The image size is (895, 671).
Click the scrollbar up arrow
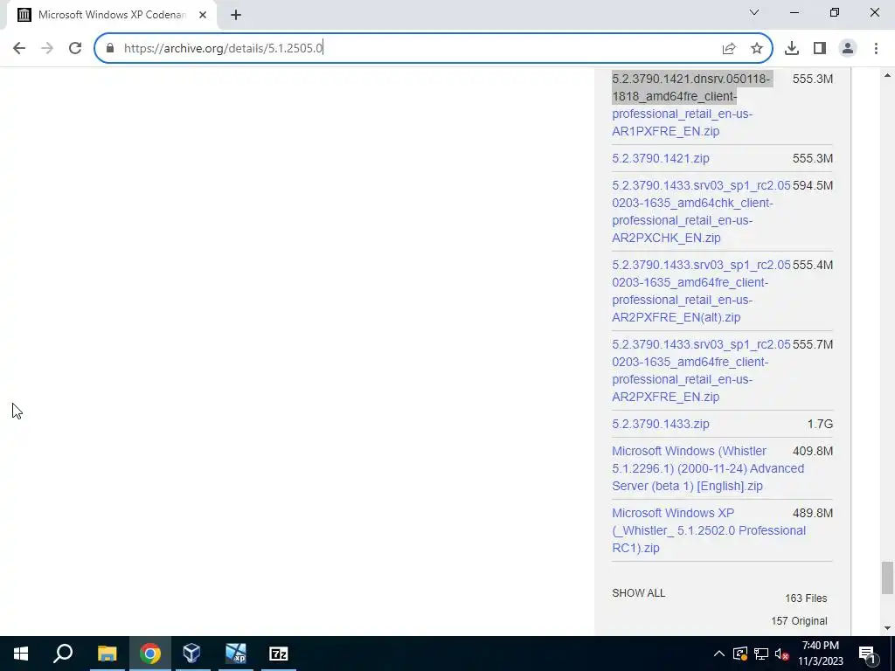[x=886, y=75]
